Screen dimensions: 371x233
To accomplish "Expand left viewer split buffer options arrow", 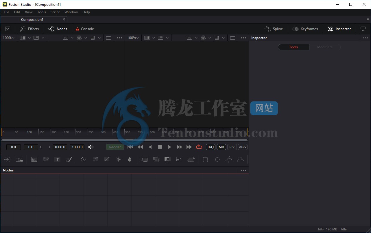I will click(29, 38).
